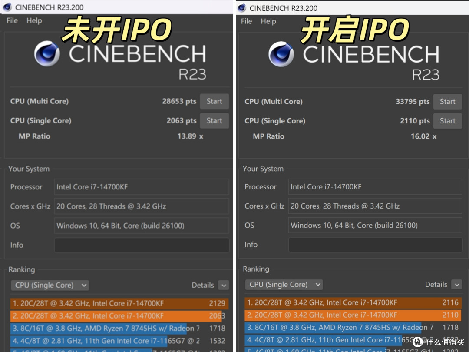Click the OS field in left window

(142, 226)
